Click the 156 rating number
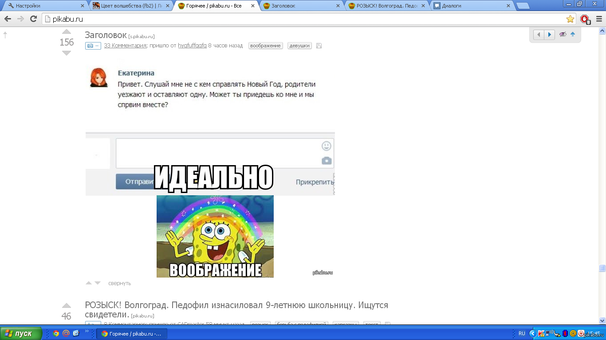This screenshot has width=606, height=340. (67, 42)
